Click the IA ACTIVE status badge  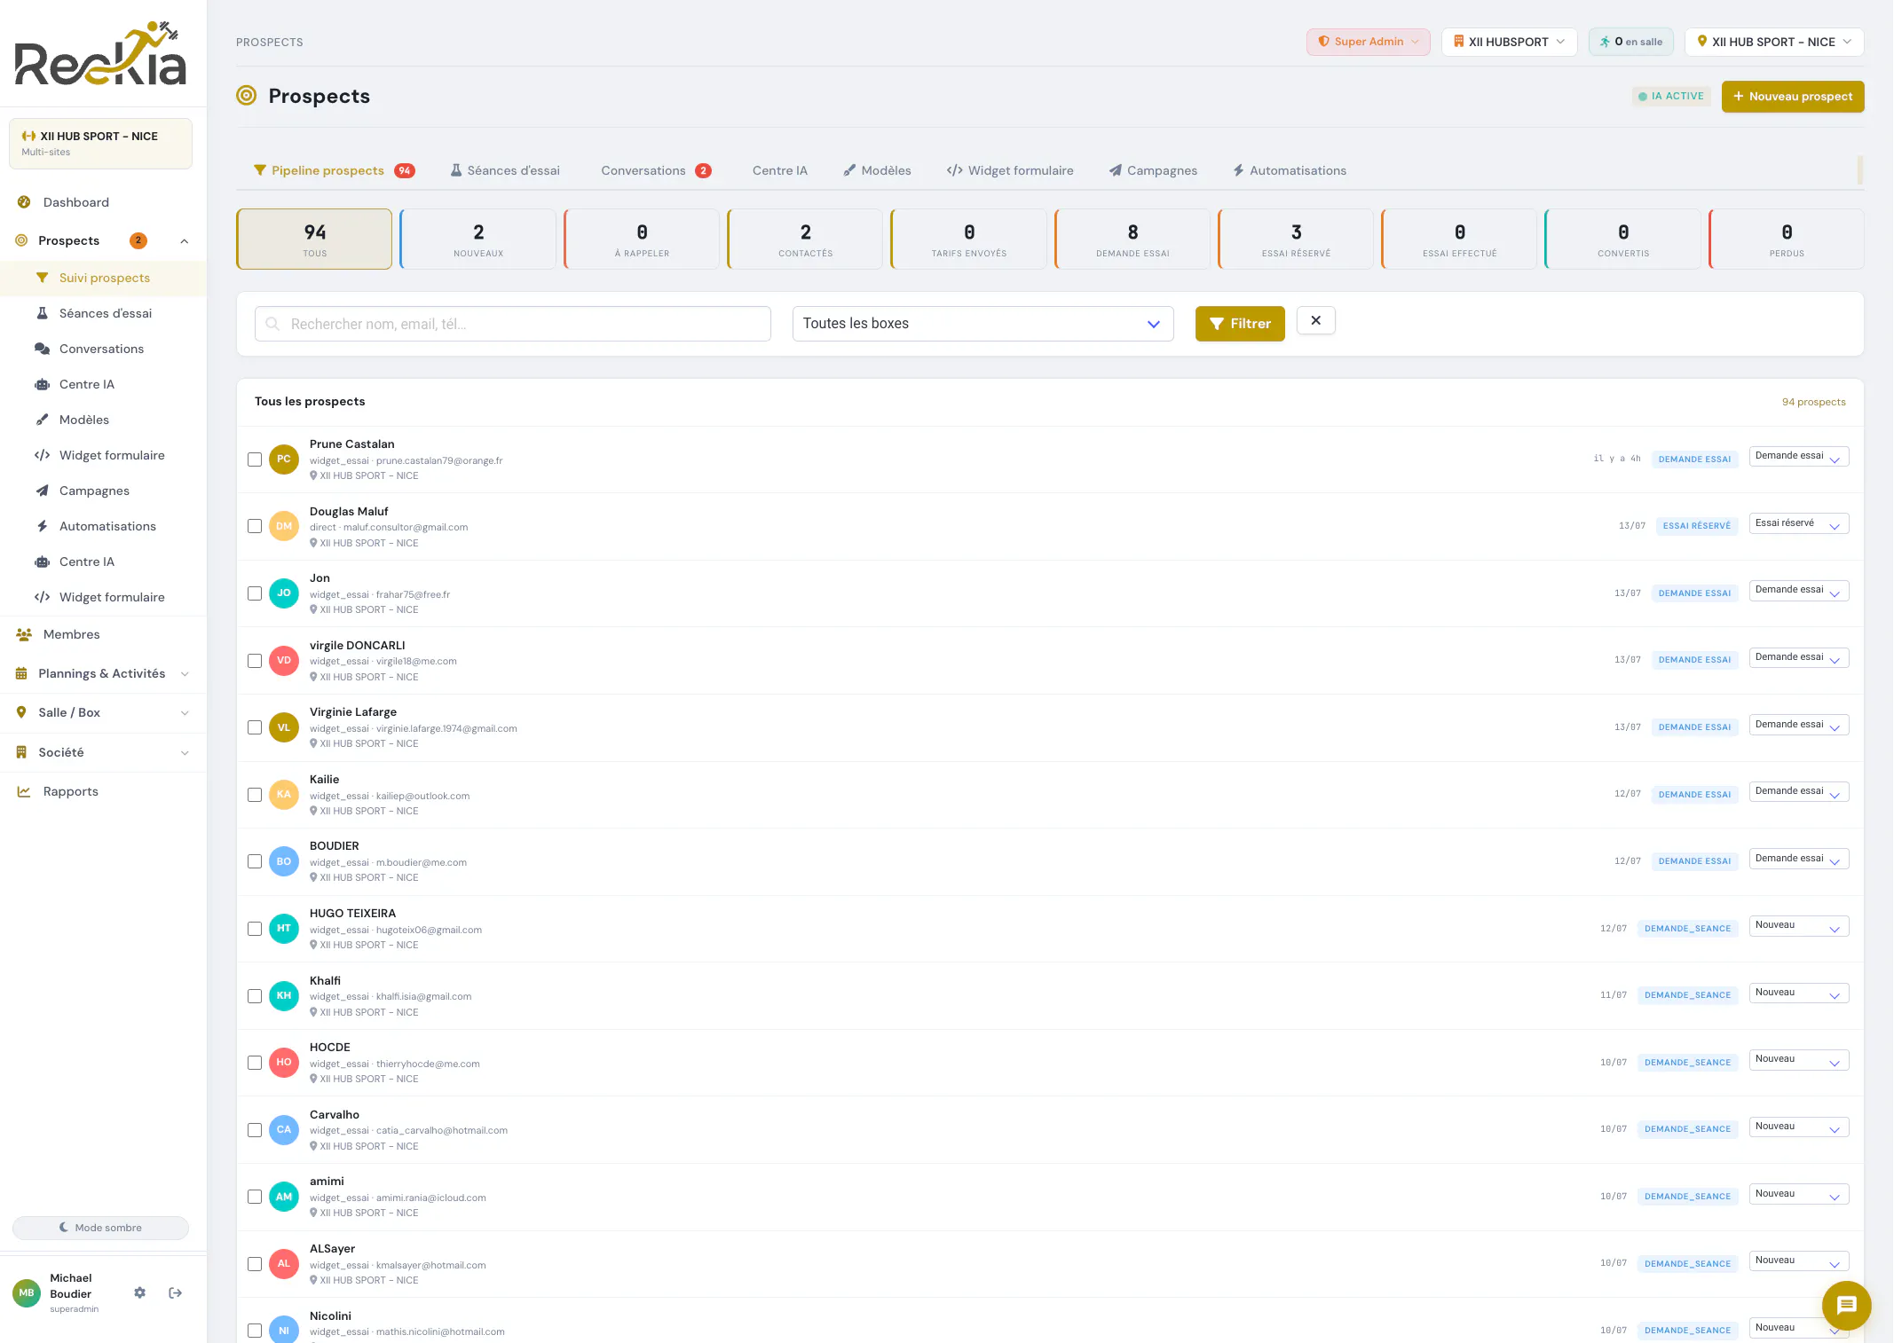1671,96
